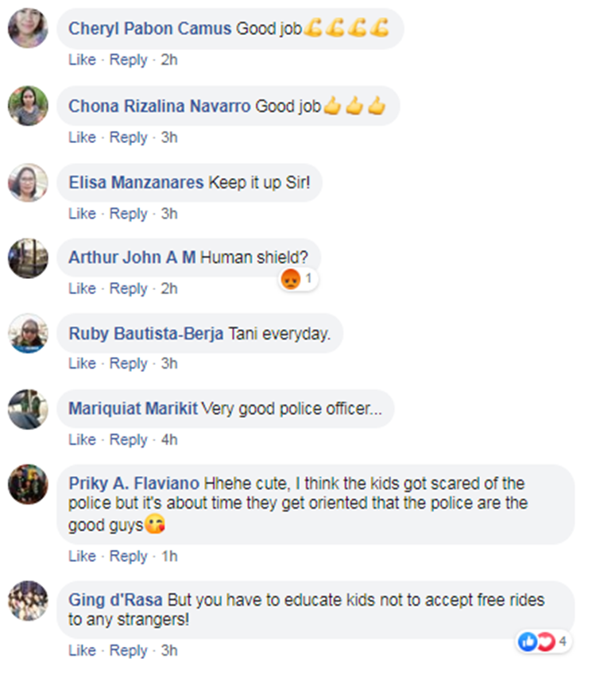Image resolution: width=596 pixels, height=674 pixels.
Task: Click Priky A. Flaviano's profile photo
Action: tap(28, 484)
